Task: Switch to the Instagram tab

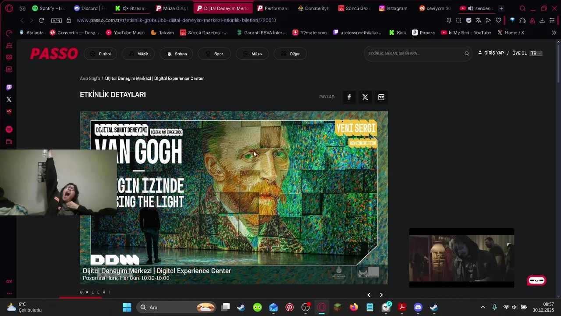Action: (393, 8)
